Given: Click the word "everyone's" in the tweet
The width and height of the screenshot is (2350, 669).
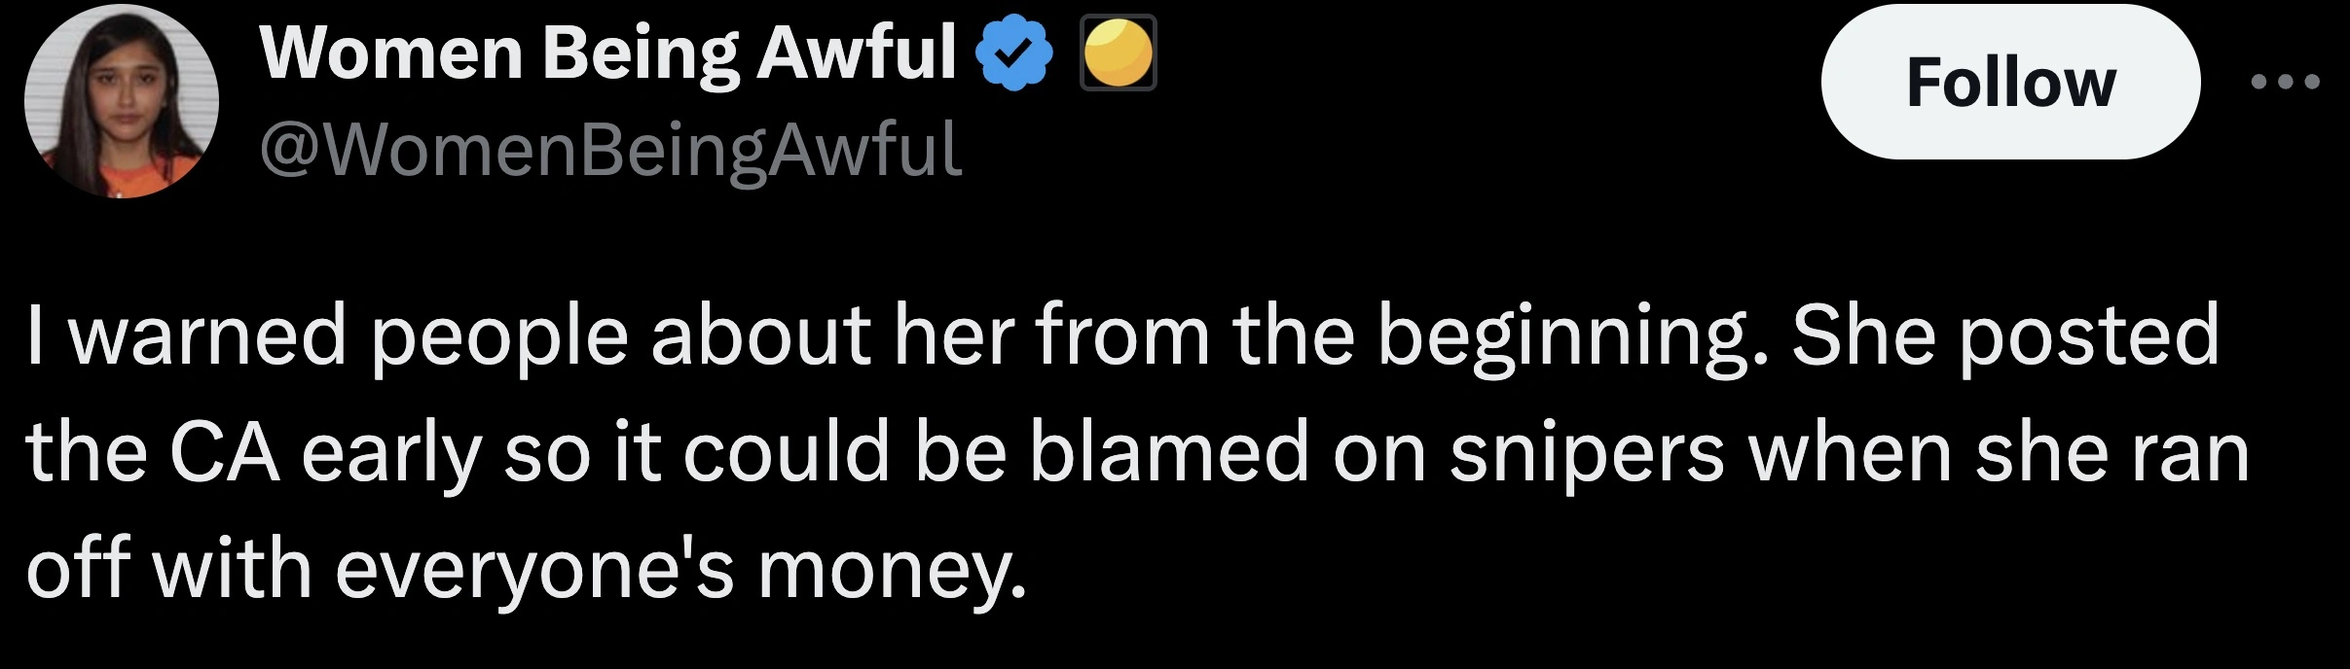Looking at the screenshot, I should click(x=534, y=572).
